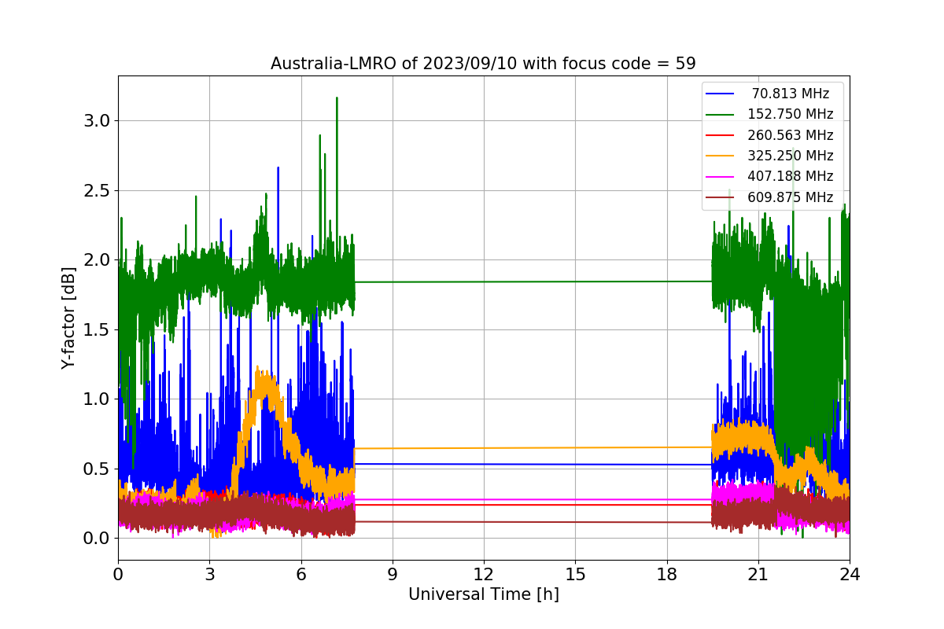
Task: Click the orange line sample in legend
Action: pyautogui.click(x=720, y=156)
